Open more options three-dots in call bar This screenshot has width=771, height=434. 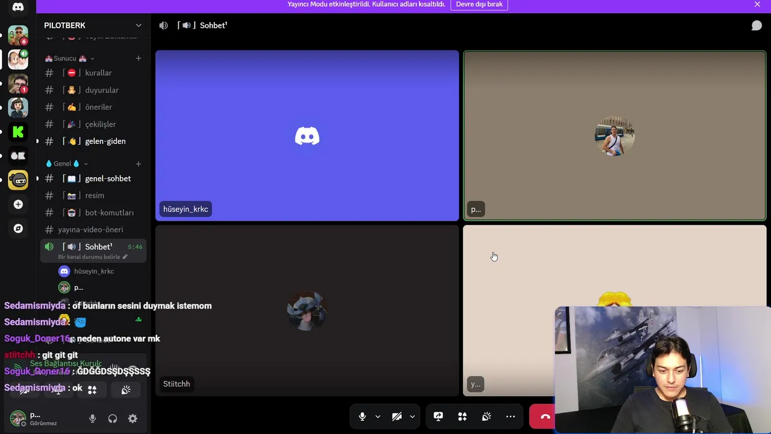(x=511, y=417)
